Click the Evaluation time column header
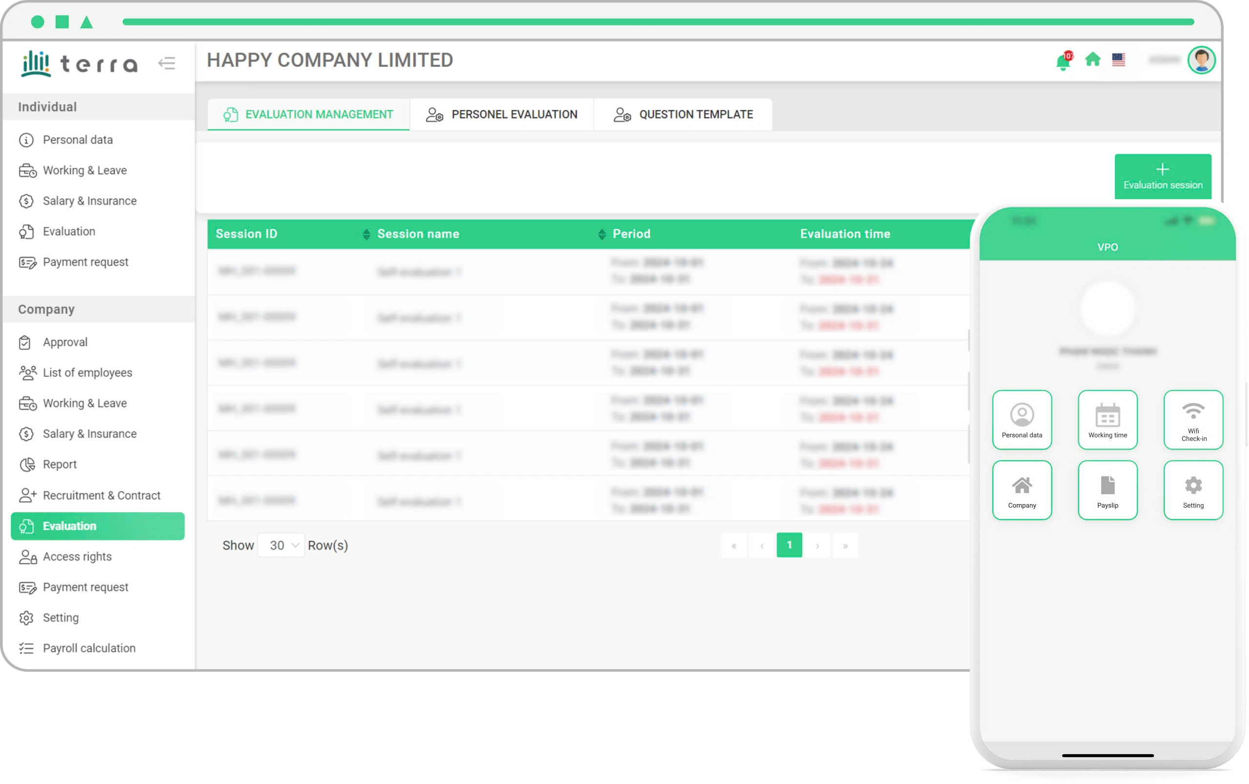The width and height of the screenshot is (1249, 784). (x=846, y=234)
